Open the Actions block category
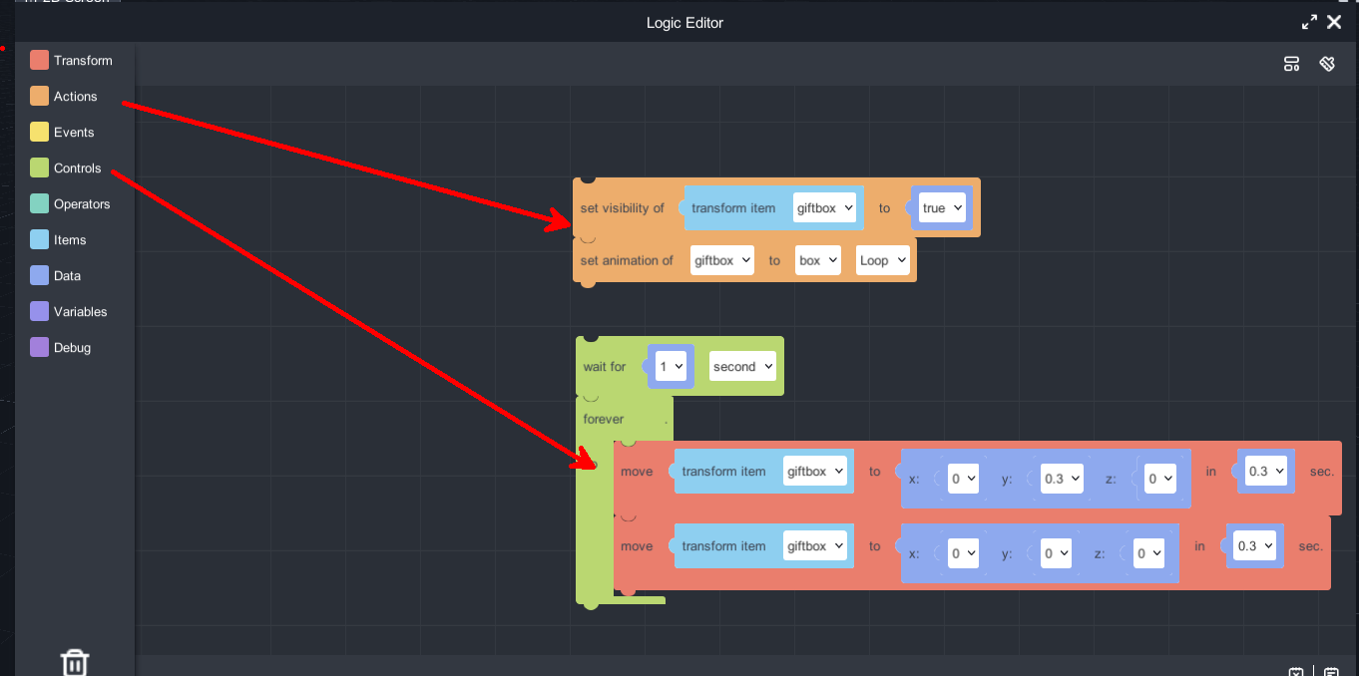 (75, 97)
